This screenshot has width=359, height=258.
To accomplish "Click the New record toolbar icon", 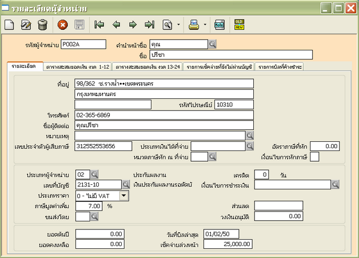I will 10,25.
